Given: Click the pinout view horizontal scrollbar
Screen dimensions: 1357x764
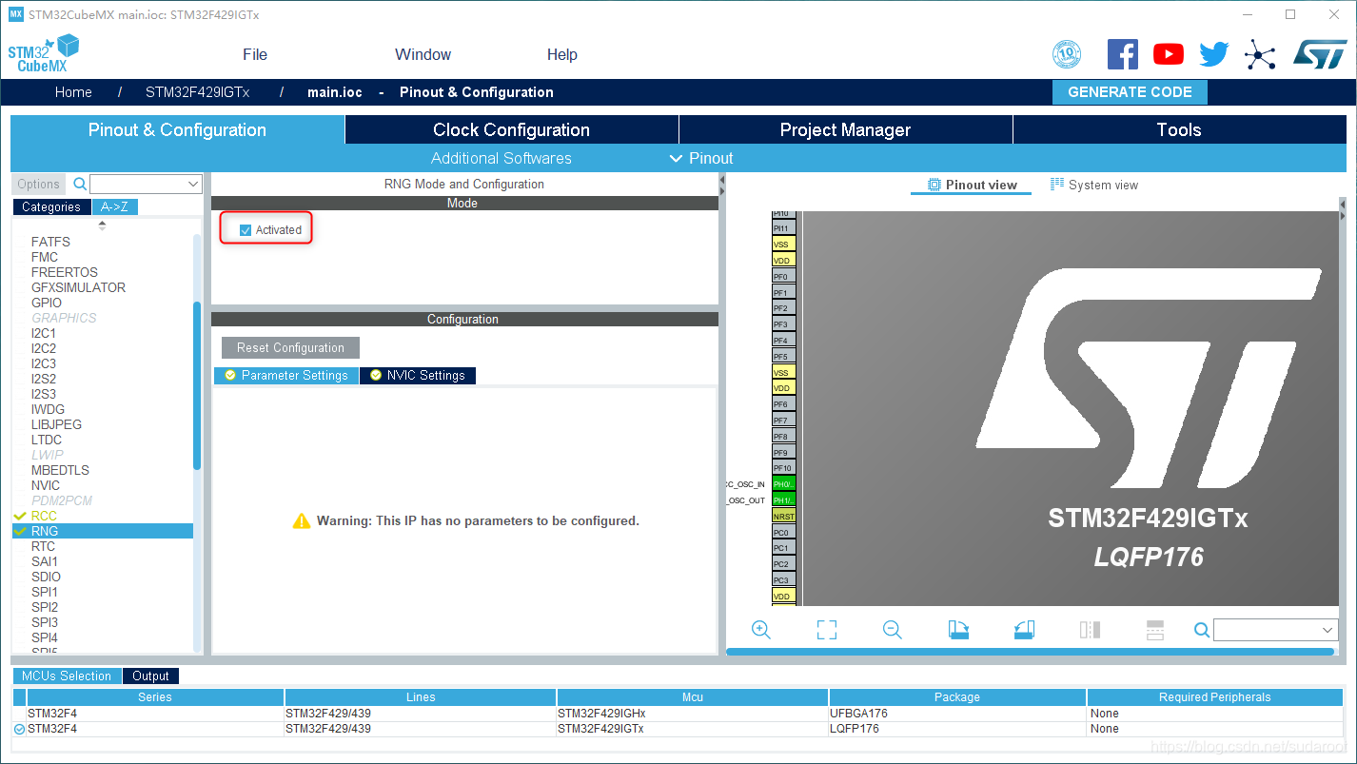Looking at the screenshot, I should 1030,652.
